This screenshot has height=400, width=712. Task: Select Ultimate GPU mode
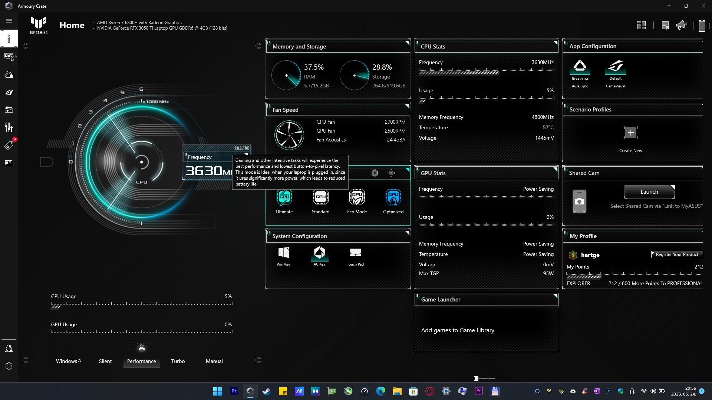(284, 202)
